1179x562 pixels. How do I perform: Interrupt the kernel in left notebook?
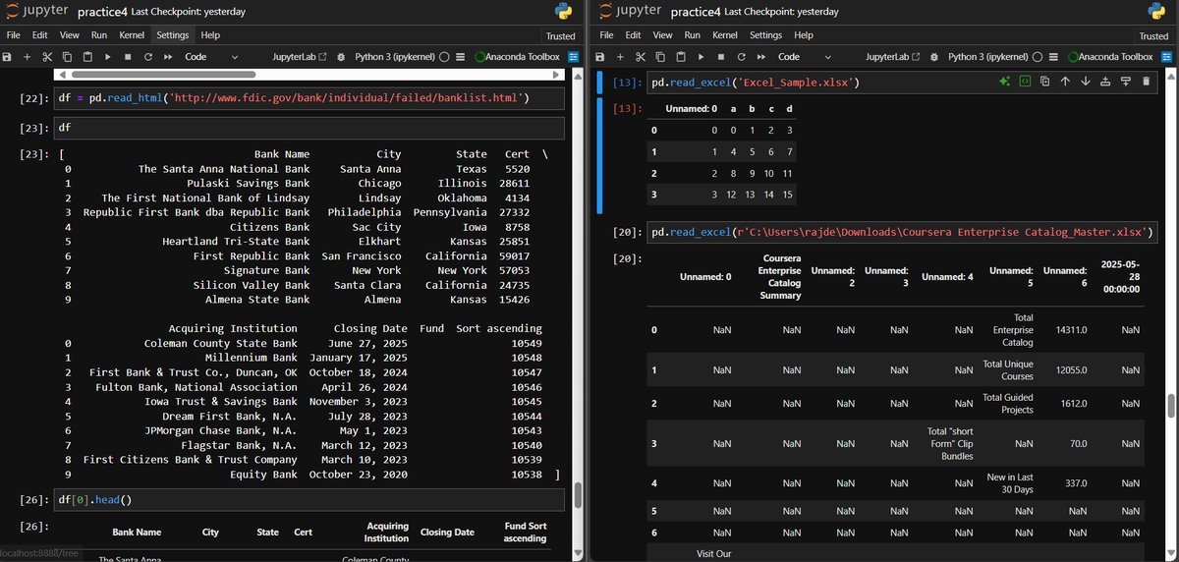[128, 57]
